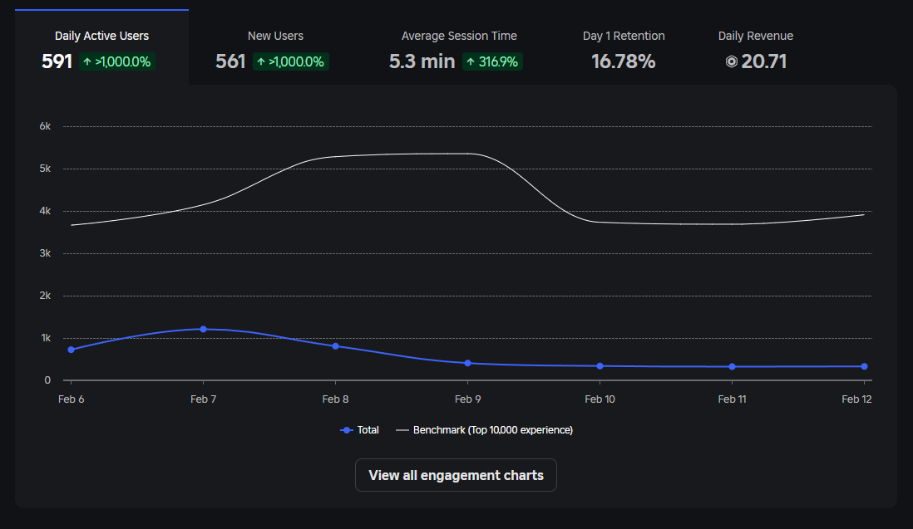This screenshot has height=529, width=913.
Task: Click the up arrow beside 316.9%
Action: coord(471,61)
